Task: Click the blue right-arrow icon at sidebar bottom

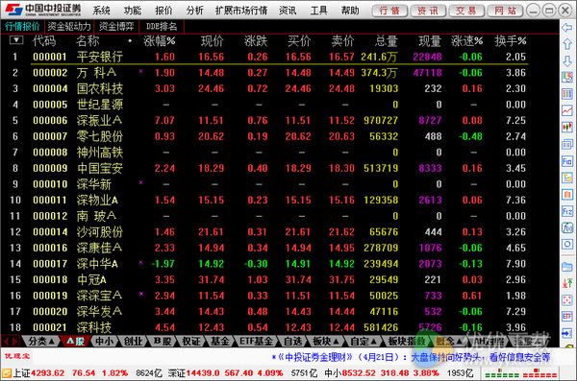Action: tap(567, 333)
